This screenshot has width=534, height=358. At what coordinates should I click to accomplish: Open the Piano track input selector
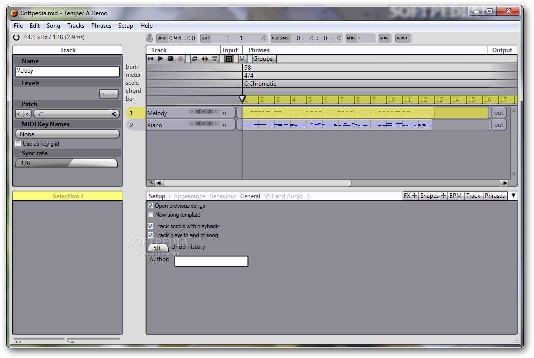223,125
